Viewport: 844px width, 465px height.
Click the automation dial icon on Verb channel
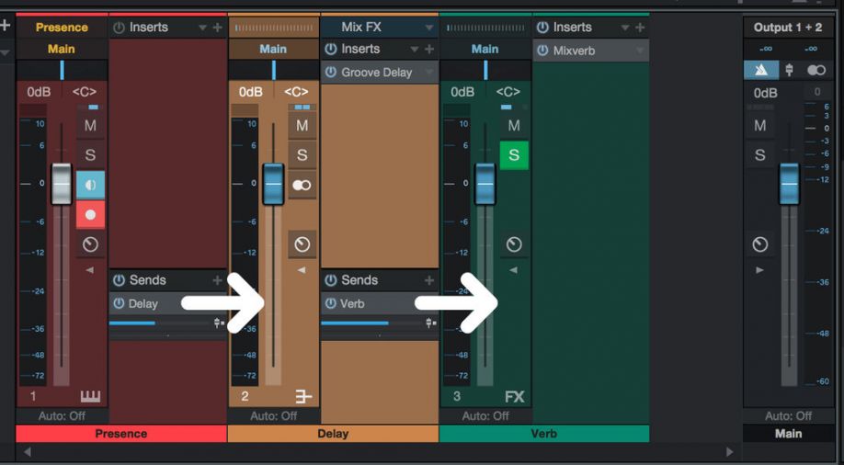[x=514, y=244]
